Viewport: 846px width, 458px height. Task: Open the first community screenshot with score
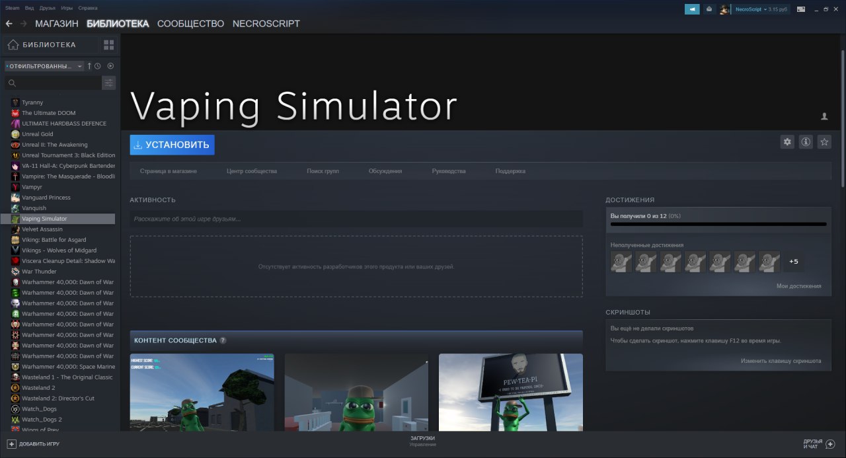point(202,393)
